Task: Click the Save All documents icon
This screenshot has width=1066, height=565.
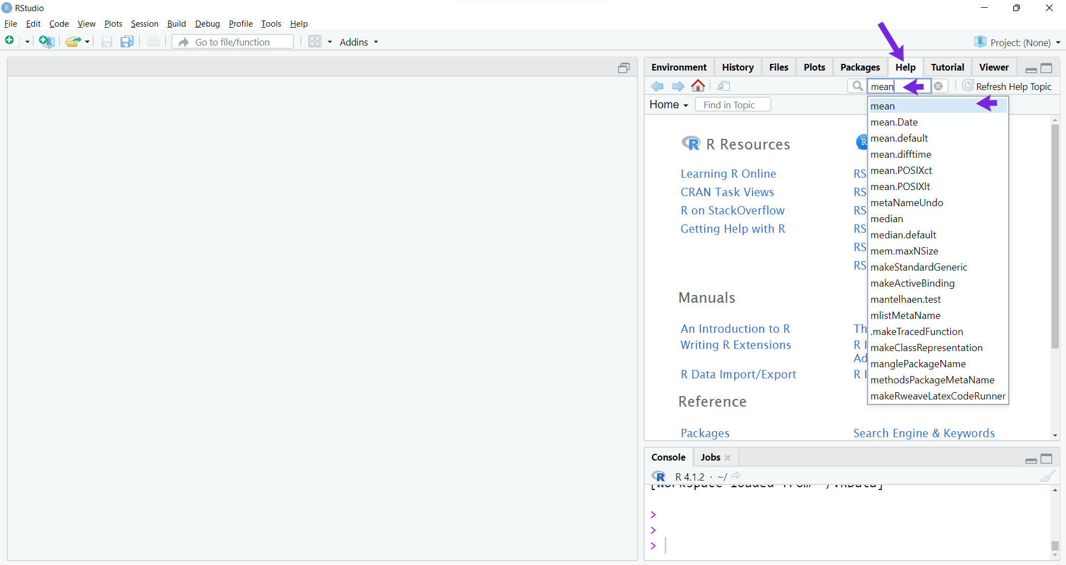Action: coord(127,42)
